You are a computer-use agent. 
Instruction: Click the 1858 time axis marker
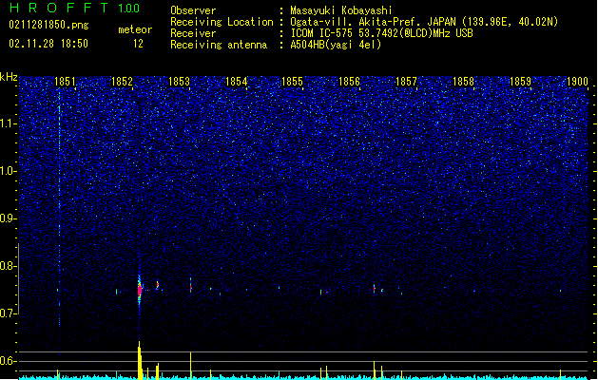point(463,82)
